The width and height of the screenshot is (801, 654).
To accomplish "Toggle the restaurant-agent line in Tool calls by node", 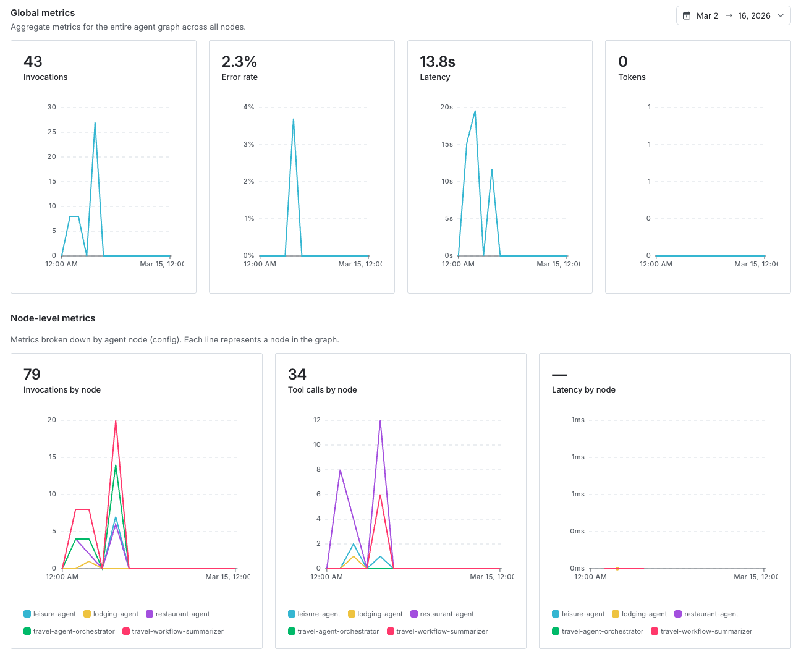I will 415,614.
